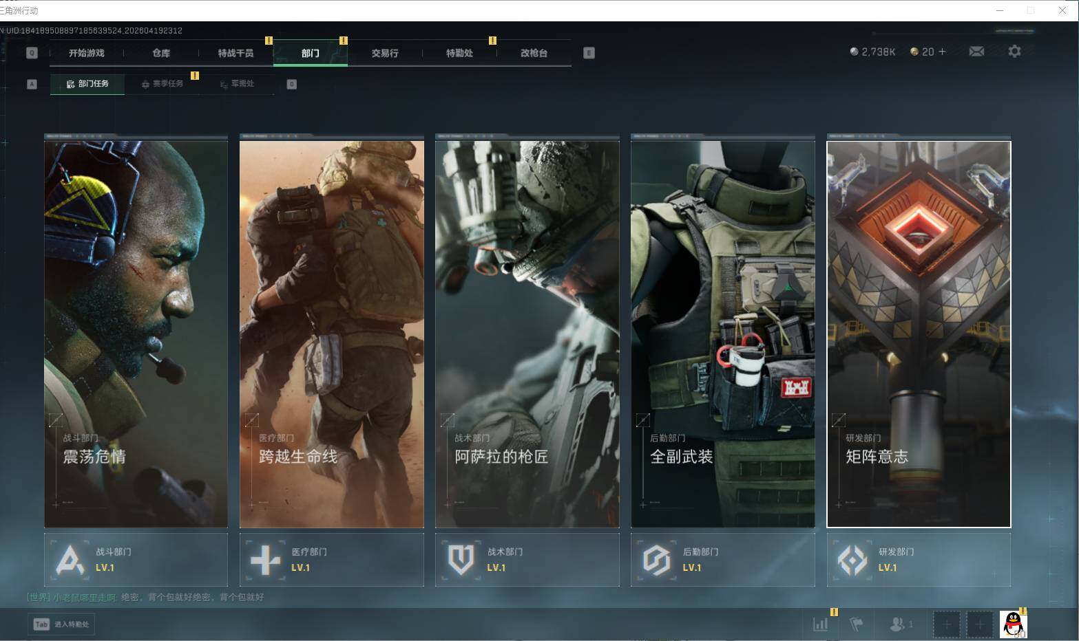Click the 战术部门 shield emblem icon

click(461, 560)
